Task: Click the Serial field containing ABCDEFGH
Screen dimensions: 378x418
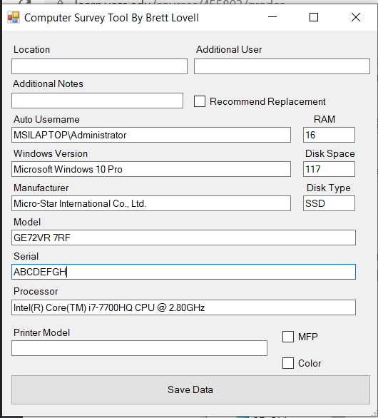Action: pyautogui.click(x=184, y=272)
